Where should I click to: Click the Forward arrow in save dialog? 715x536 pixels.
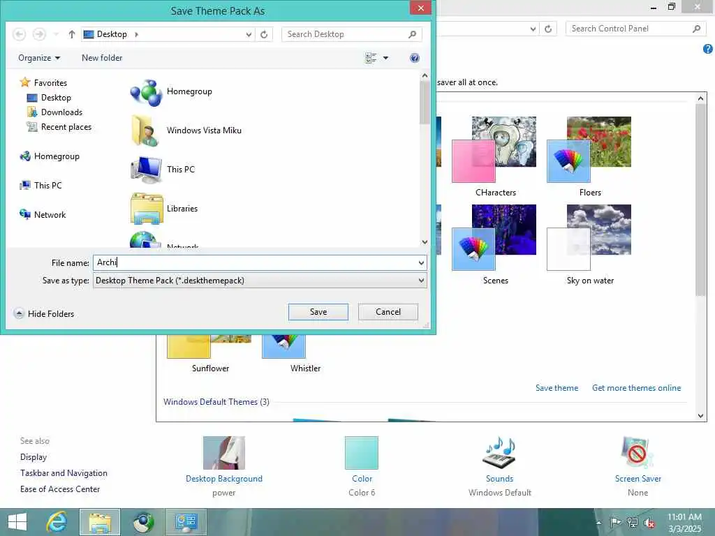pos(39,34)
